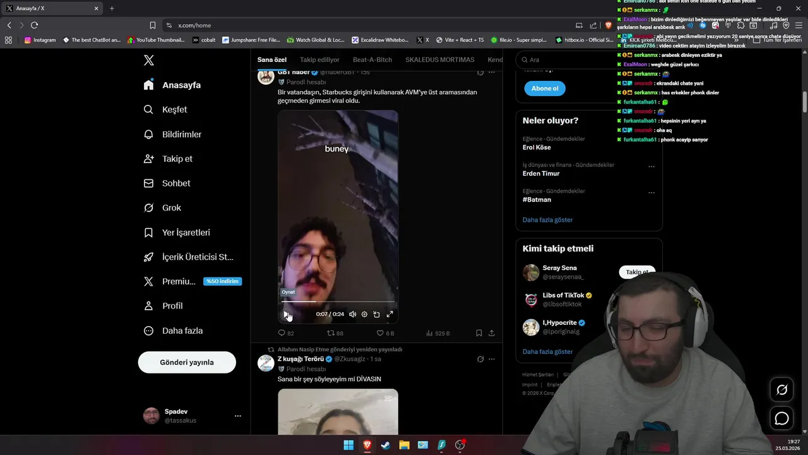The image size is (808, 455).
Task: Reload the browser page
Action: point(34,25)
